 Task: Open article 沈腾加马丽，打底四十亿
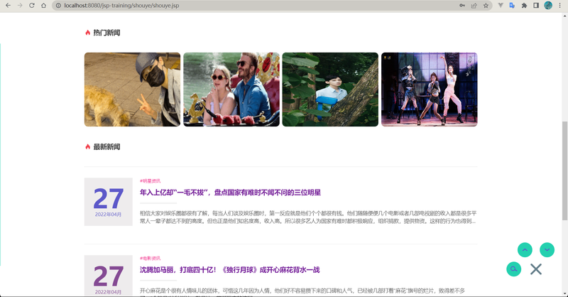pyautogui.click(x=229, y=270)
